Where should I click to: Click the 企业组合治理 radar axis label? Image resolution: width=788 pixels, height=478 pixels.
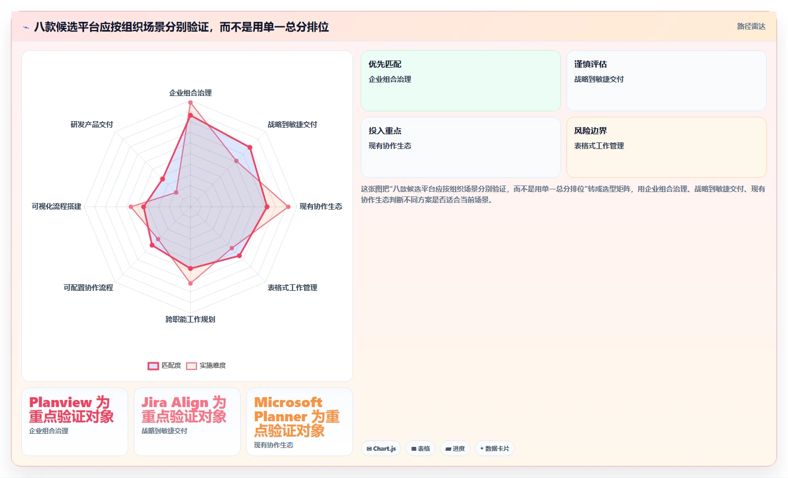(190, 93)
